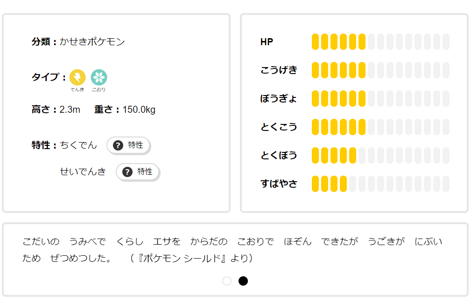Viewport: 471px width, 301px height.
Task: Click the 150.0kg weight value
Action: (x=139, y=110)
